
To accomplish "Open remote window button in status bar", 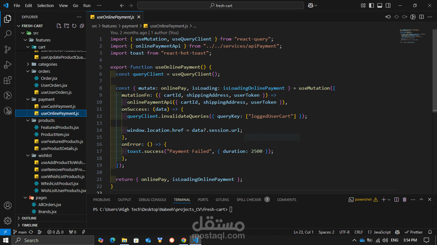I will (x=5, y=232).
